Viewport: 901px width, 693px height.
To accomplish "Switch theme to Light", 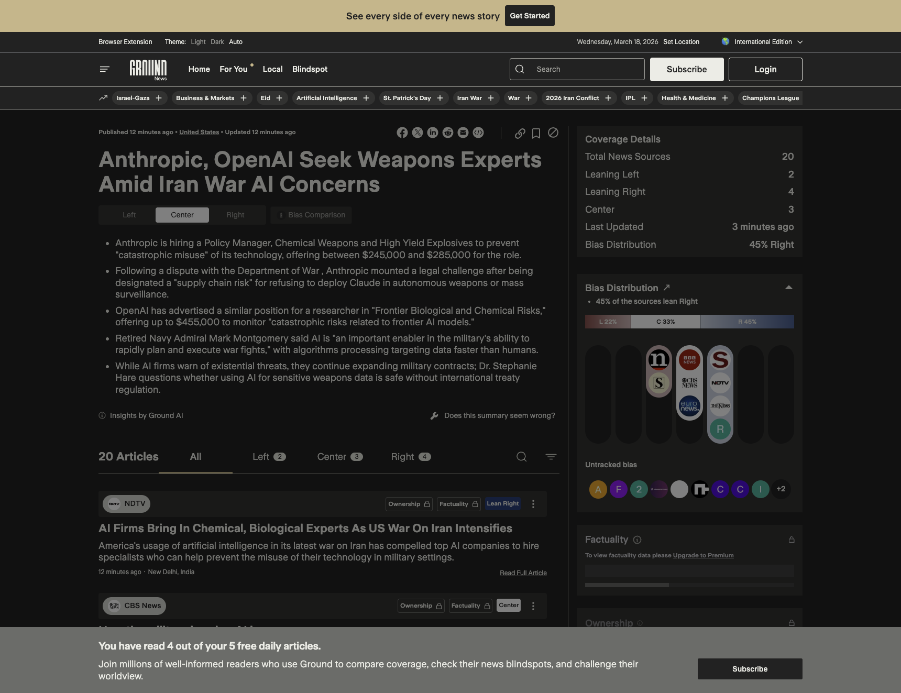I will pyautogui.click(x=198, y=42).
